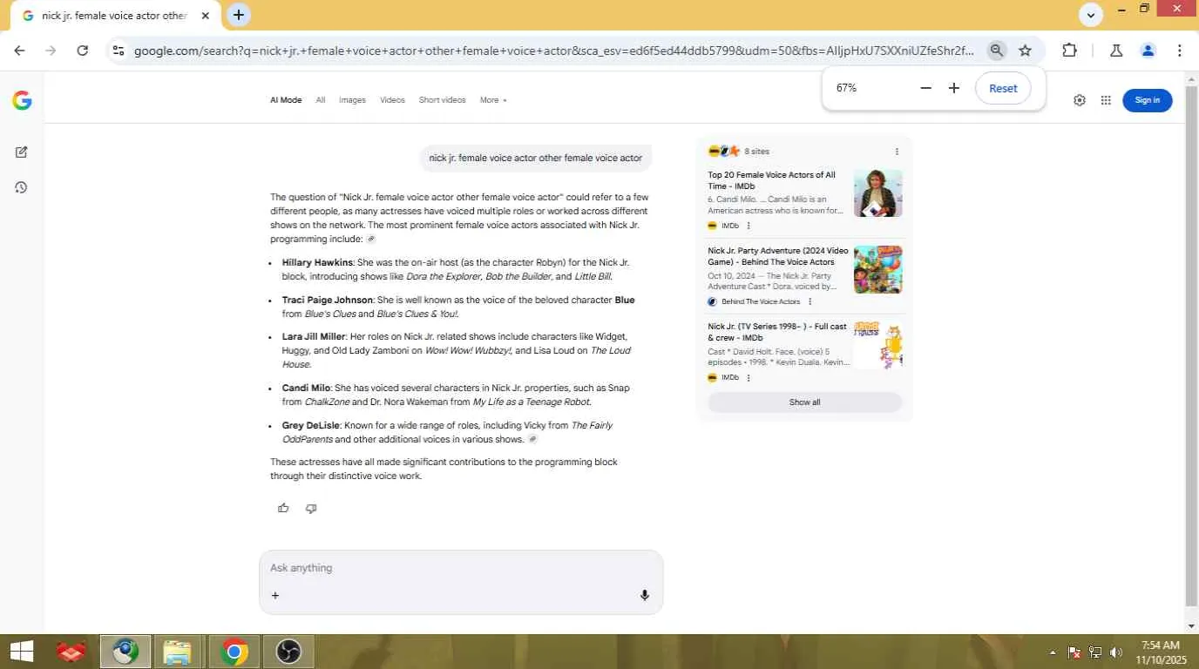Click the Google logo
The width and height of the screenshot is (1199, 669).
pos(22,100)
